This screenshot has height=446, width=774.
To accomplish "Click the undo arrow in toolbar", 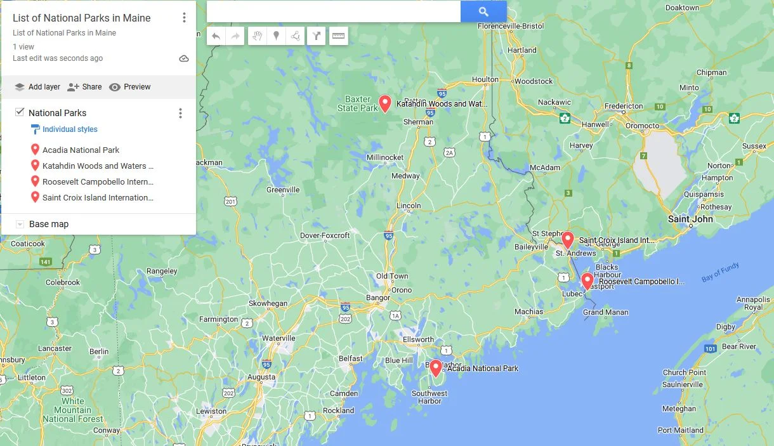I will click(216, 36).
